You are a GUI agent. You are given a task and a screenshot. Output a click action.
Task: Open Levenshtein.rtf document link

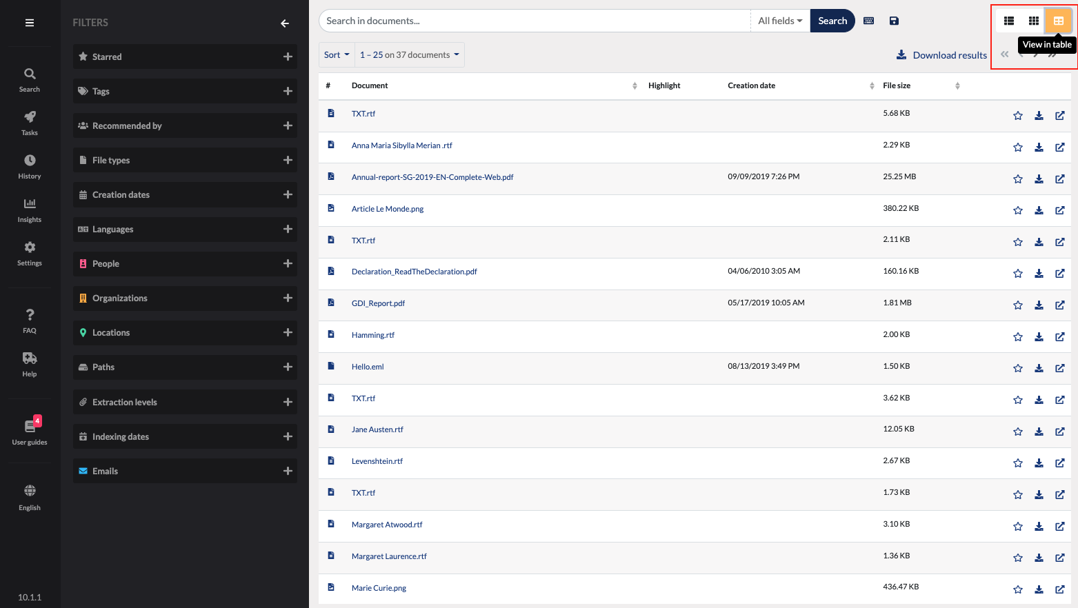tap(377, 461)
